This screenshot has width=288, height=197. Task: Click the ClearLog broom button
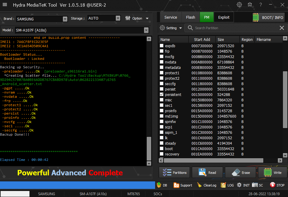tap(207, 185)
